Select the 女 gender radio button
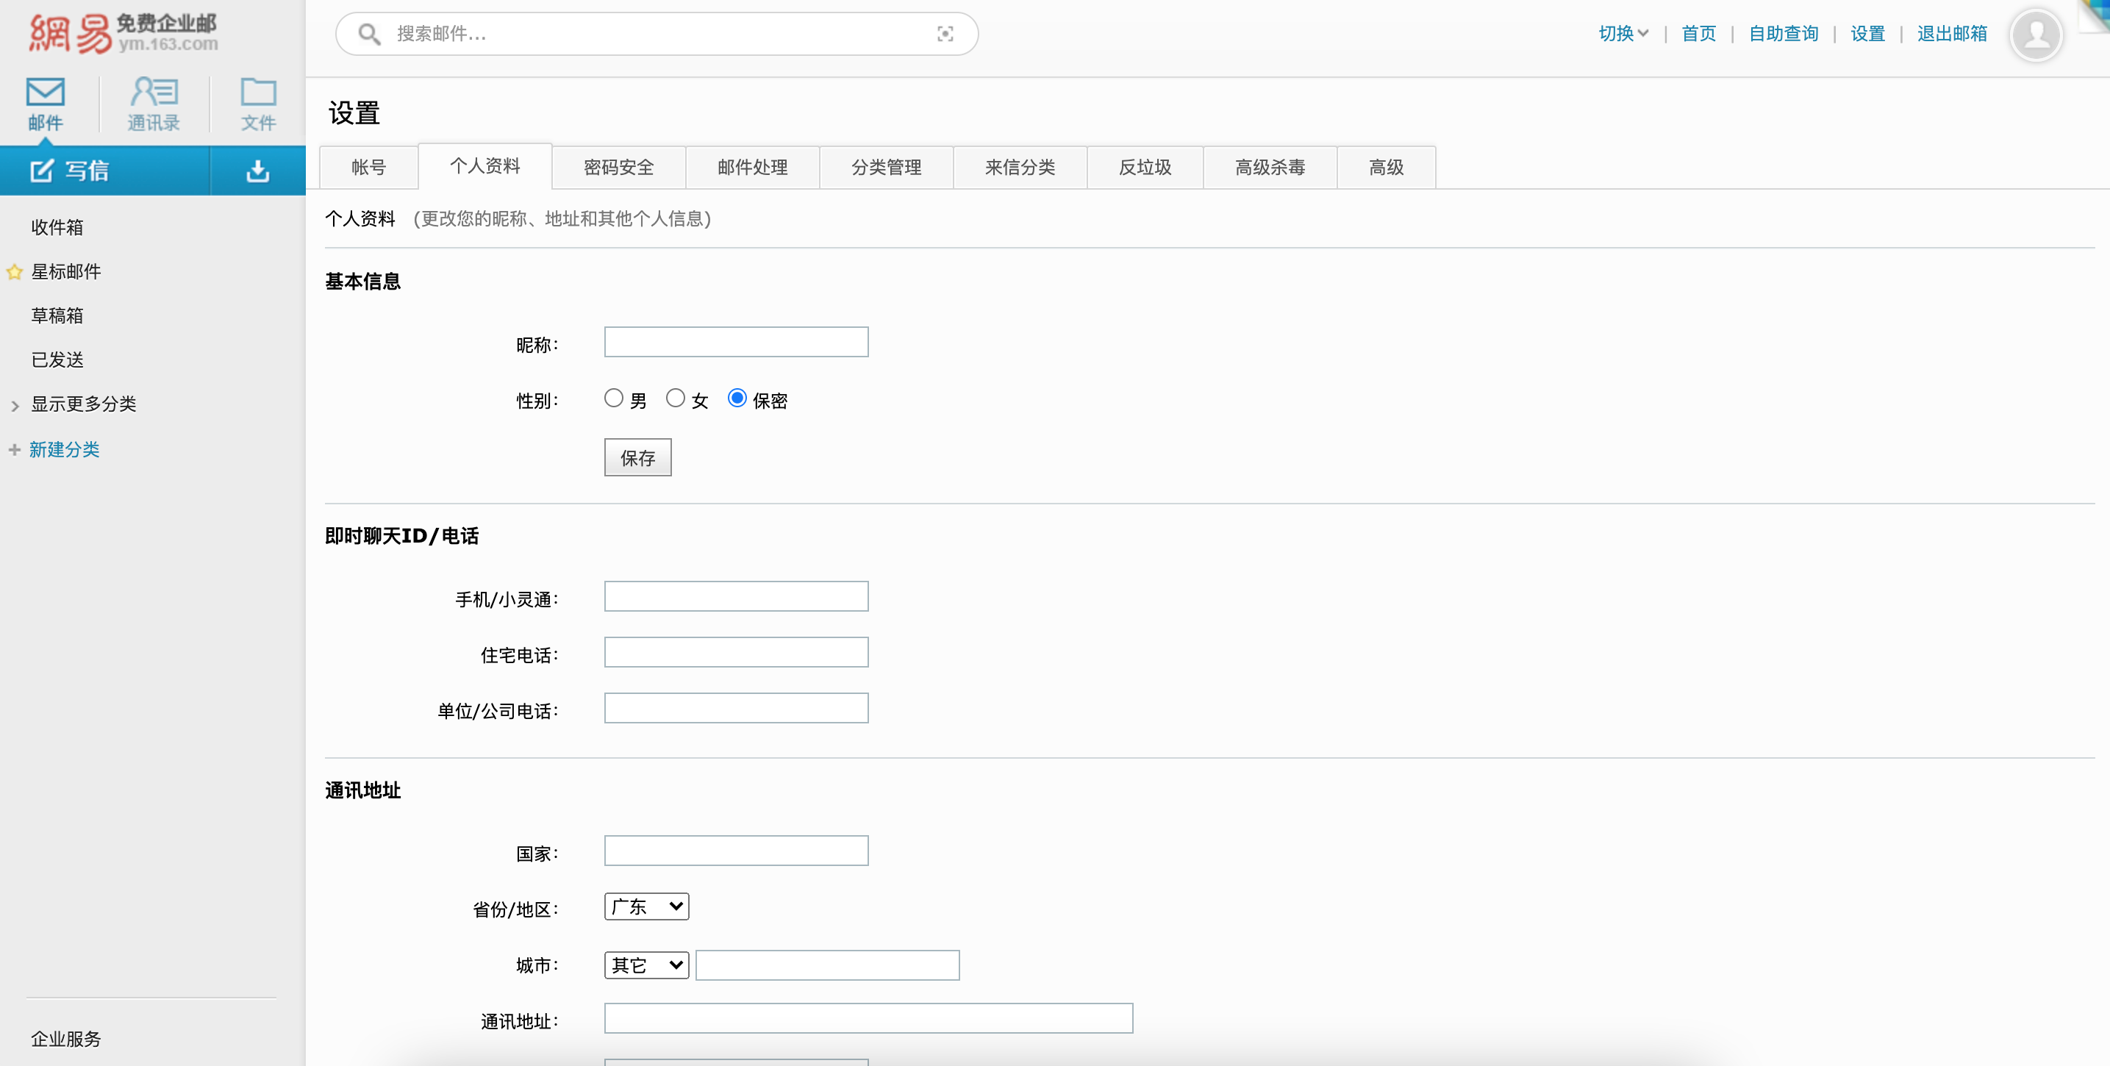The image size is (2110, 1066). coord(675,398)
